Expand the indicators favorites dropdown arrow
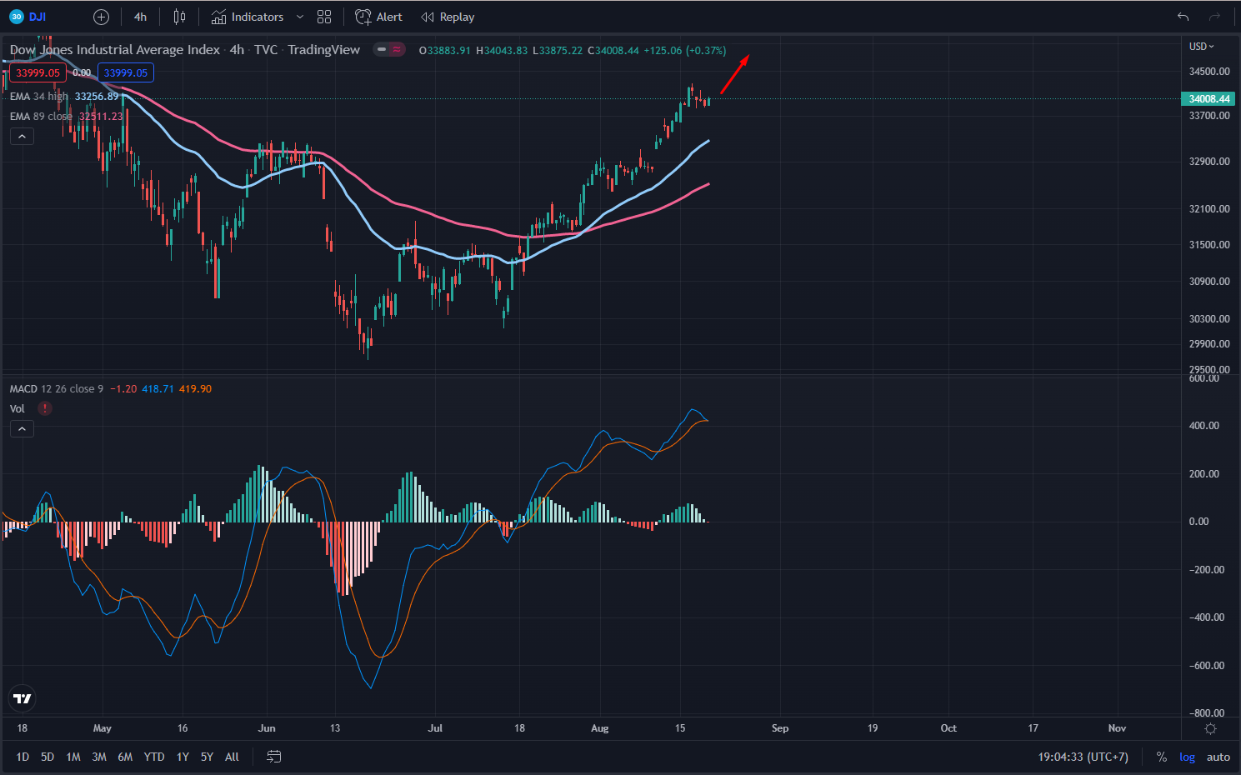Viewport: 1241px width, 775px height. (300, 17)
